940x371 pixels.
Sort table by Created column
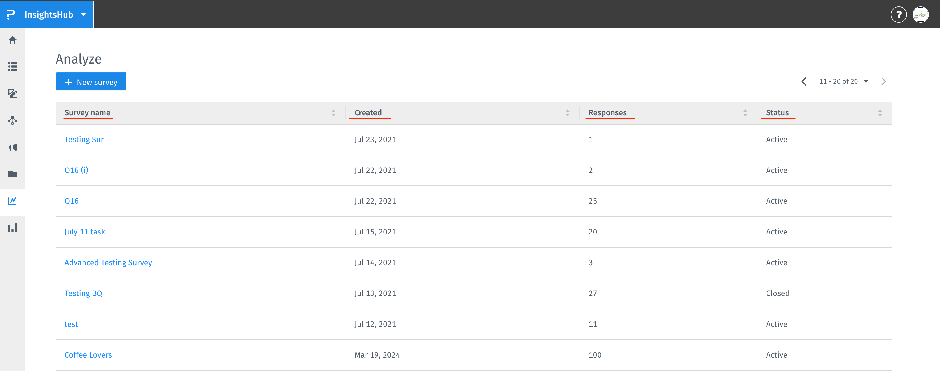tap(567, 113)
